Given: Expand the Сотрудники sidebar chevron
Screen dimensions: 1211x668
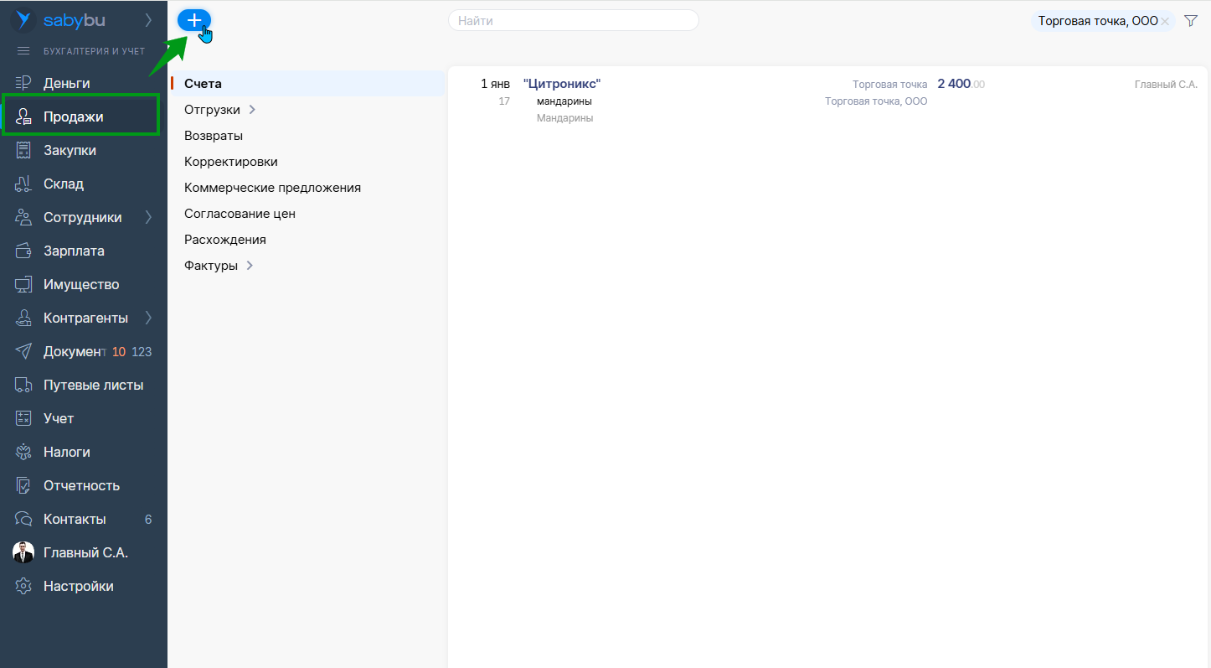Looking at the screenshot, I should click(x=148, y=217).
